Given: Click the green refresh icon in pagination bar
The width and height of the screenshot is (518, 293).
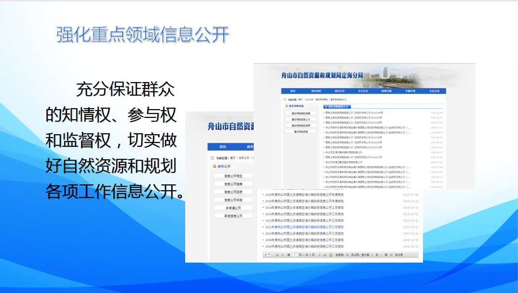Looking at the screenshot, I should (331, 255).
